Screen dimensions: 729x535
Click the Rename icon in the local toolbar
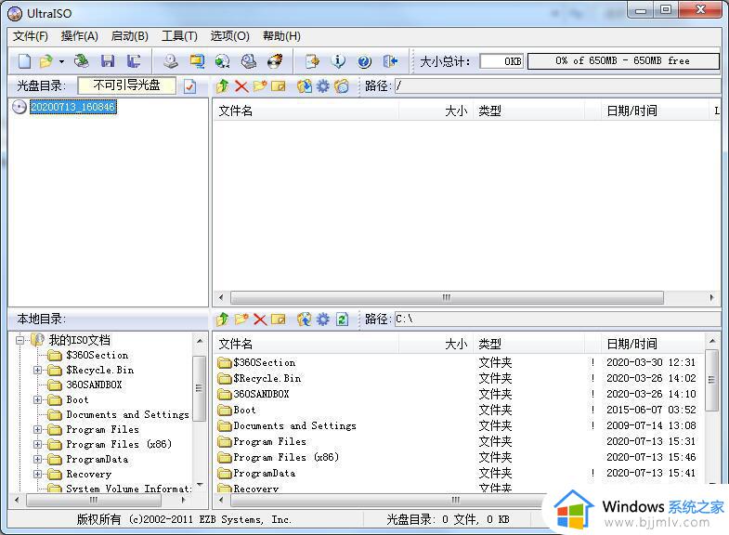279,320
